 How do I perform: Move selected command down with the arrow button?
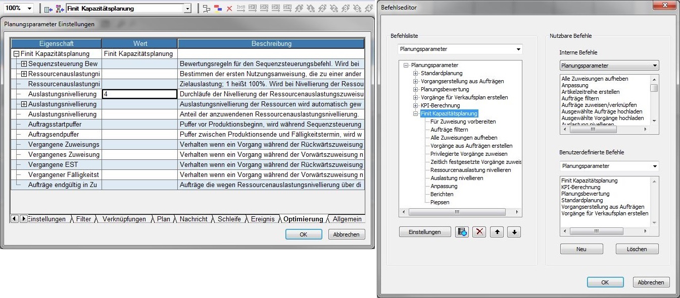[x=514, y=232]
